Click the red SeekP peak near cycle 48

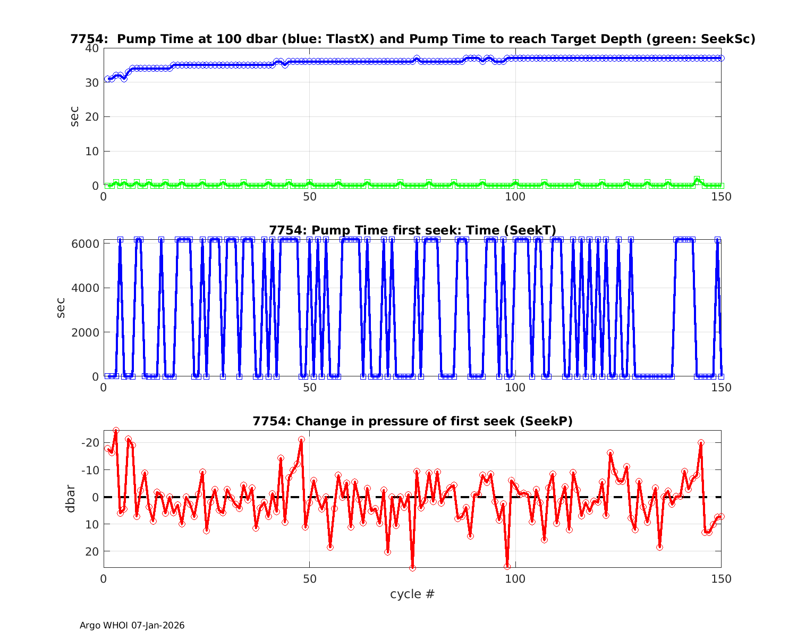tap(301, 440)
